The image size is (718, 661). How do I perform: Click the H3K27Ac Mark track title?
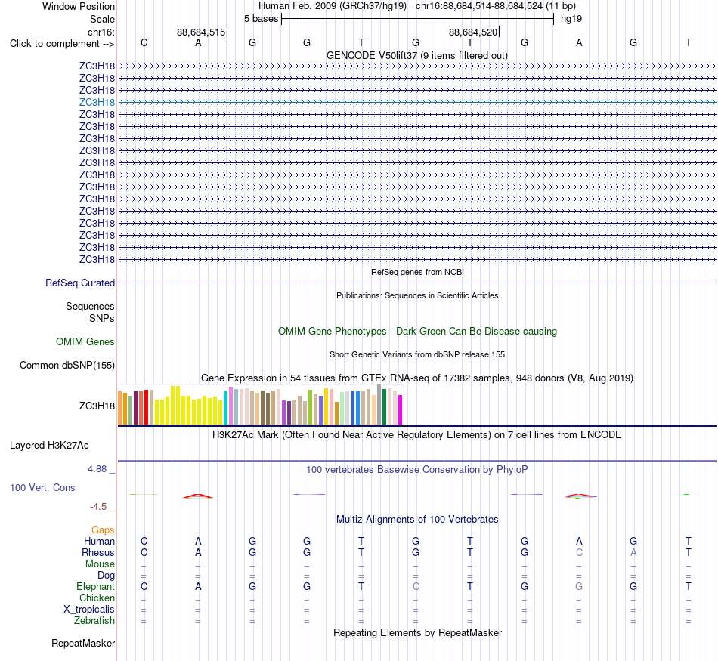point(417,435)
